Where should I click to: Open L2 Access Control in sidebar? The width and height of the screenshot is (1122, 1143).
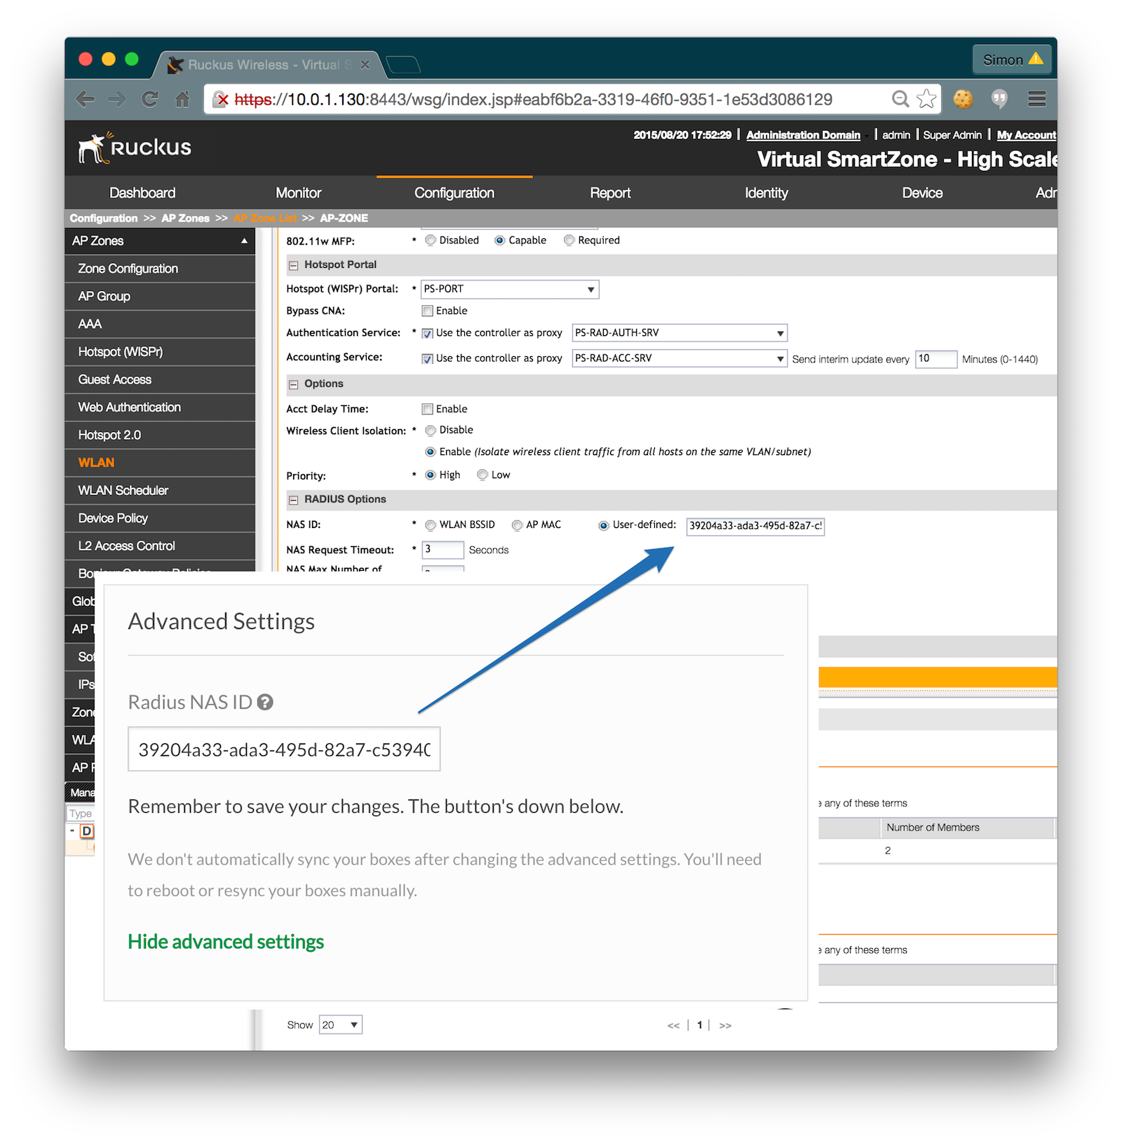click(x=160, y=546)
